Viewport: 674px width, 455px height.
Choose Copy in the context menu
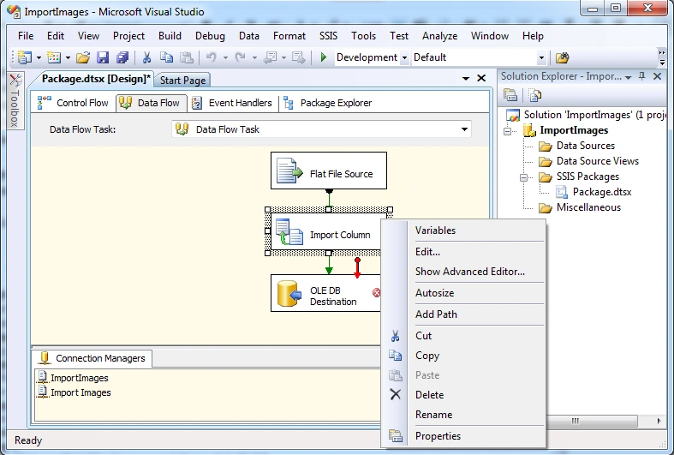tap(427, 356)
